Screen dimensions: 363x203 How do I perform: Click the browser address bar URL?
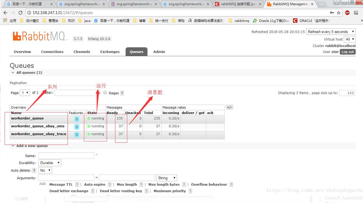pyautogui.click(x=63, y=13)
